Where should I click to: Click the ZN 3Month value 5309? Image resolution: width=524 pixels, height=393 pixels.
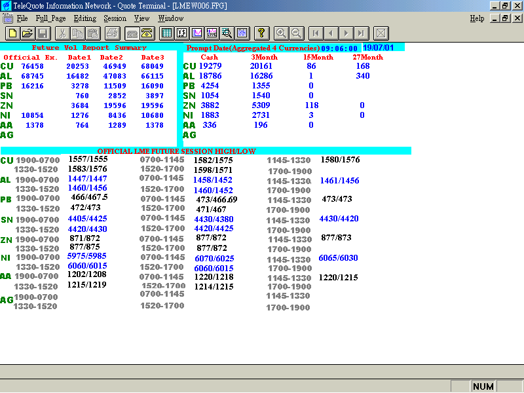(x=261, y=105)
